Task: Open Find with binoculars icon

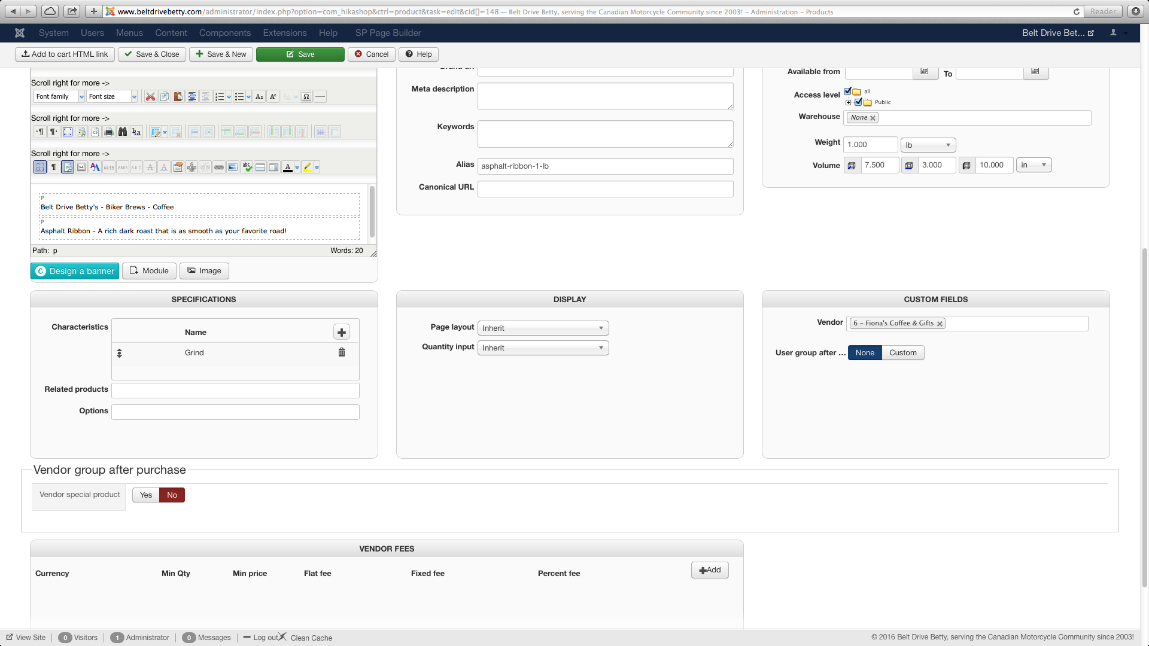Action: 123,132
